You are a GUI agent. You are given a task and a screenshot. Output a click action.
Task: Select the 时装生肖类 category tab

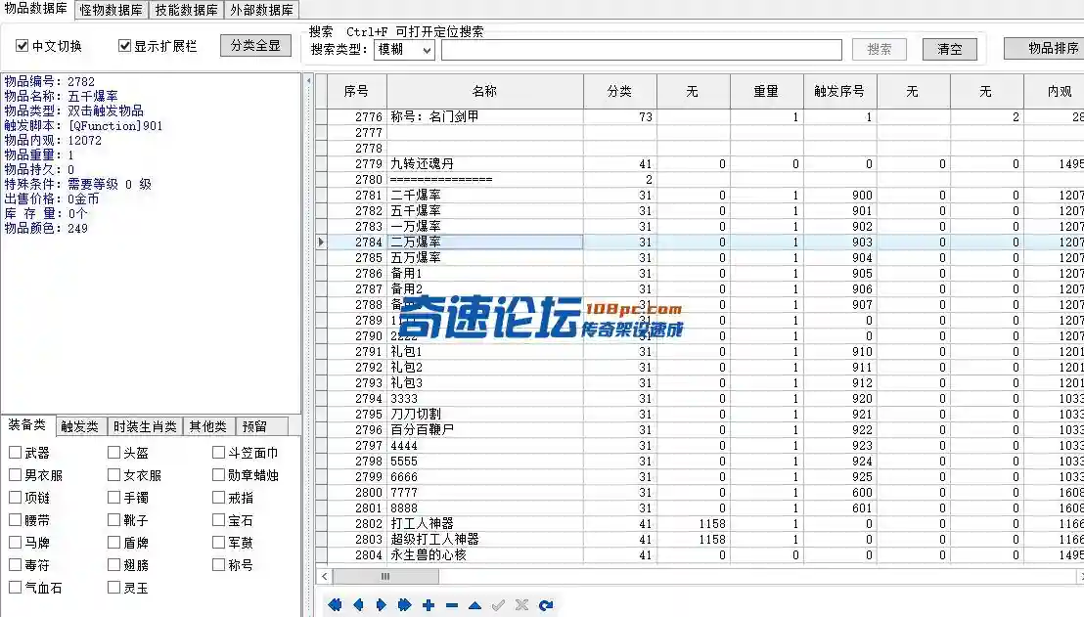tap(145, 426)
